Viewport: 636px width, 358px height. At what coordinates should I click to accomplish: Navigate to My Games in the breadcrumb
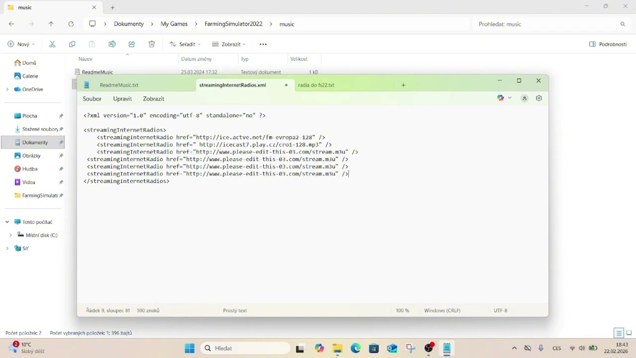tap(174, 24)
